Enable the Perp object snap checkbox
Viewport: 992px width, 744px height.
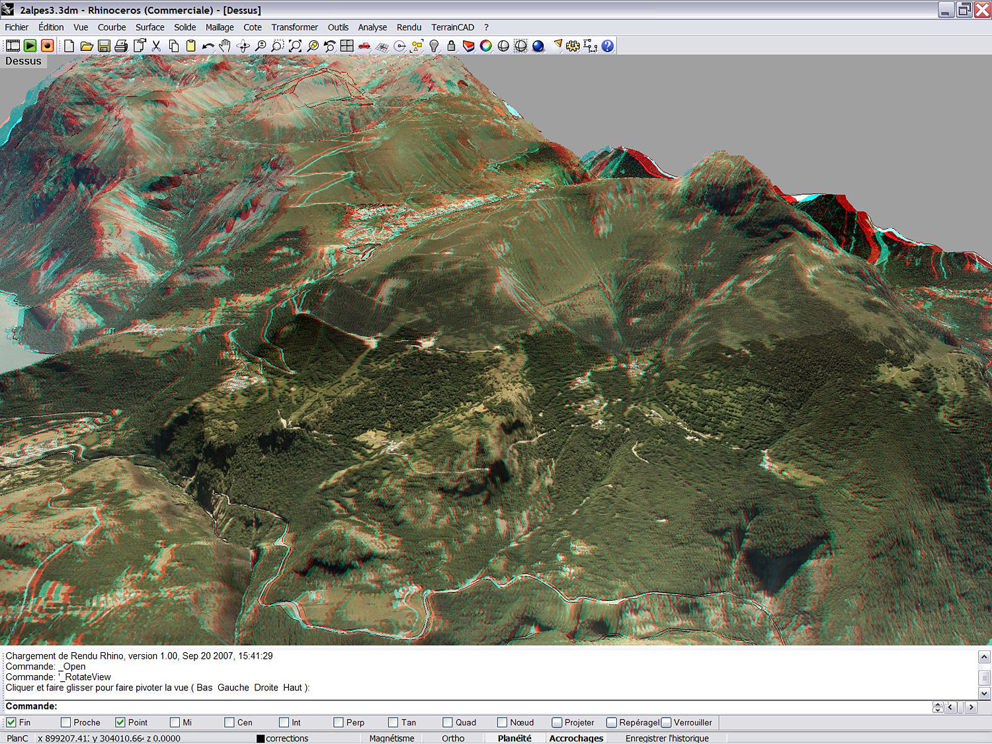point(339,722)
